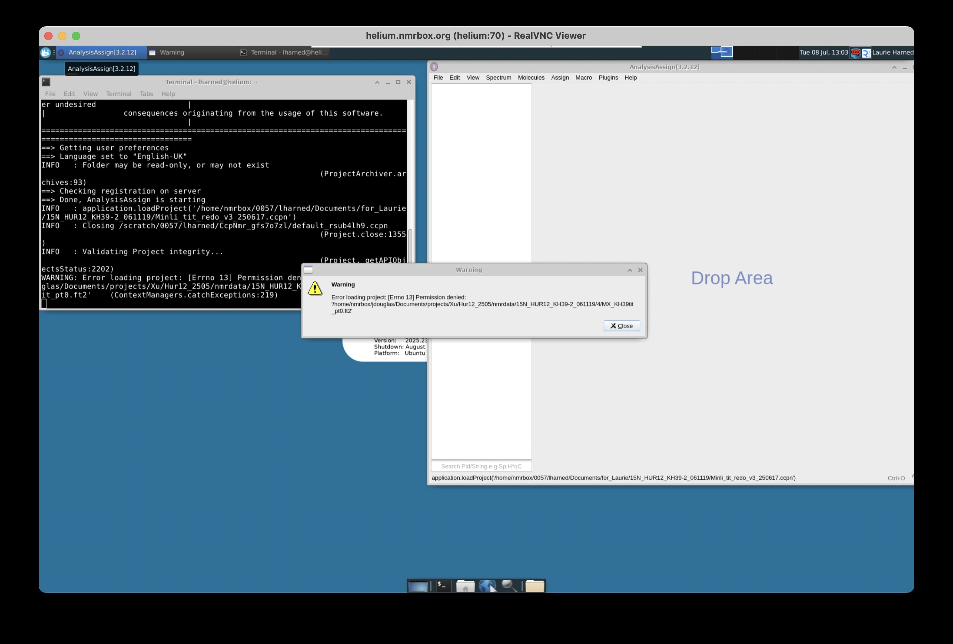Click the red chat bubble tray icon

(x=855, y=53)
